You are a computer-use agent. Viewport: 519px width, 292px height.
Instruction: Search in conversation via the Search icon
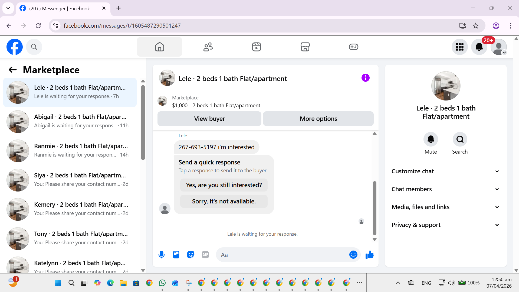click(x=460, y=139)
